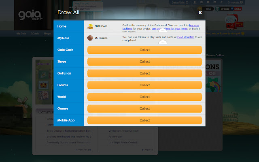Open the announcements link in notification bubble

87,6
